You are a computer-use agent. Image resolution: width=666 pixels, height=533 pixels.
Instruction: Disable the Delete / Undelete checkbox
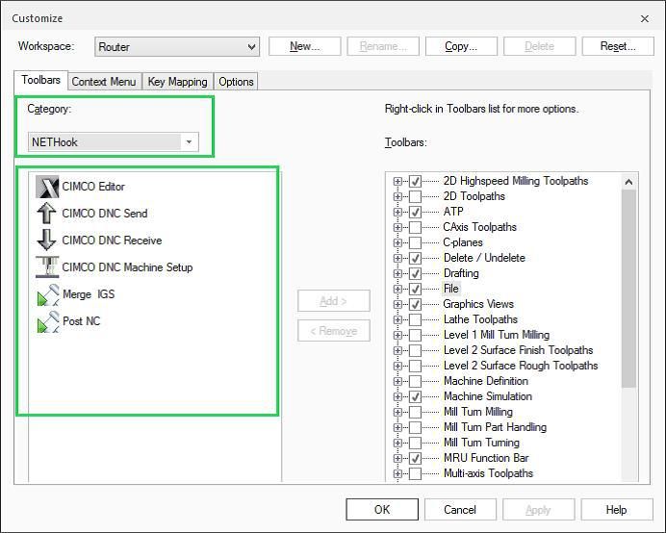click(415, 258)
